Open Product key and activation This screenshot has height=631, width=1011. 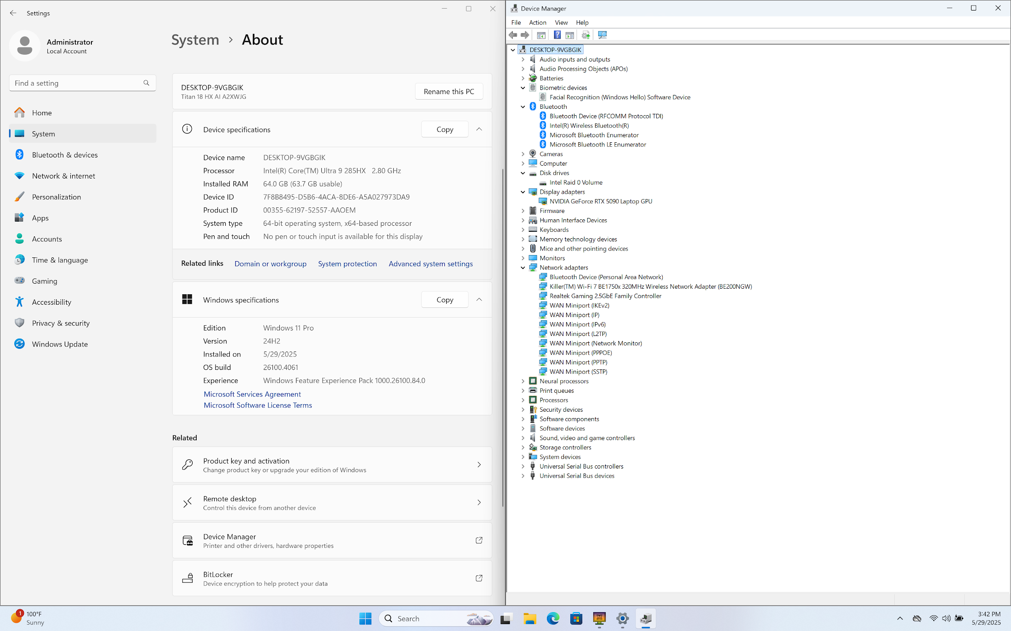332,464
